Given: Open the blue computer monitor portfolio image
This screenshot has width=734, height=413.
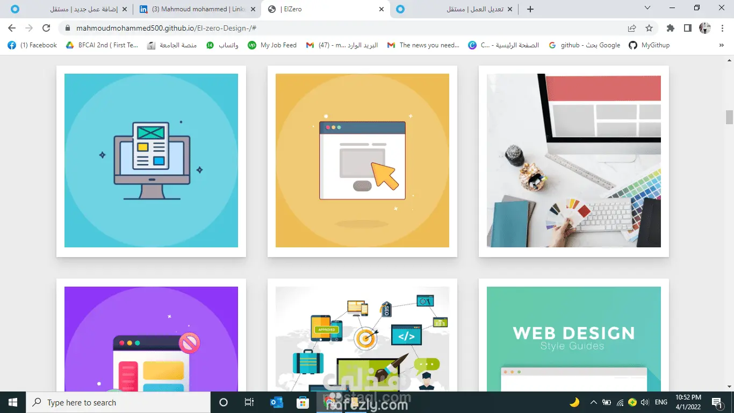Looking at the screenshot, I should coord(151,161).
